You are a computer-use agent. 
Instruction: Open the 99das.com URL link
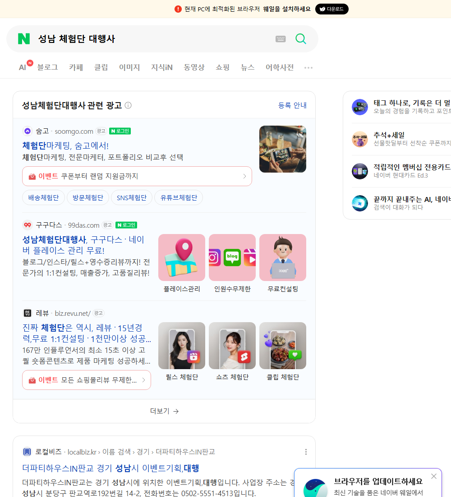(83, 225)
